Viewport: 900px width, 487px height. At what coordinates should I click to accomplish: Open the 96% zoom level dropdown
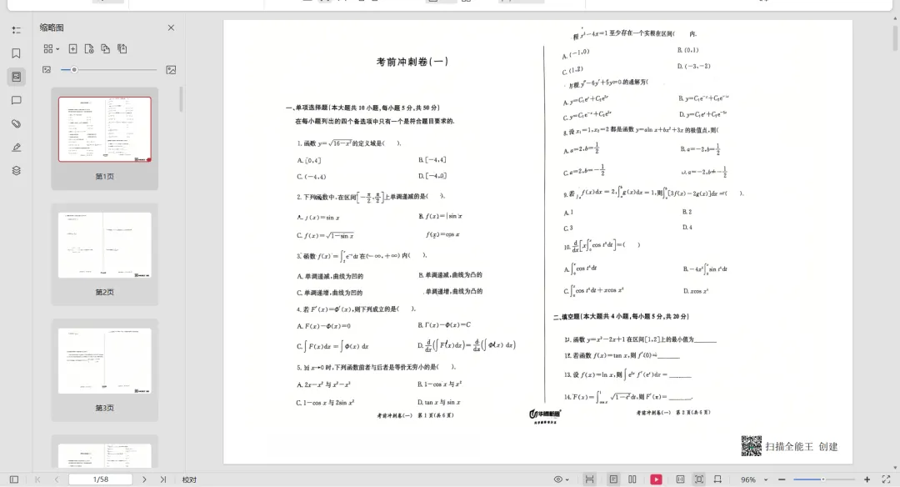pyautogui.click(x=752, y=478)
